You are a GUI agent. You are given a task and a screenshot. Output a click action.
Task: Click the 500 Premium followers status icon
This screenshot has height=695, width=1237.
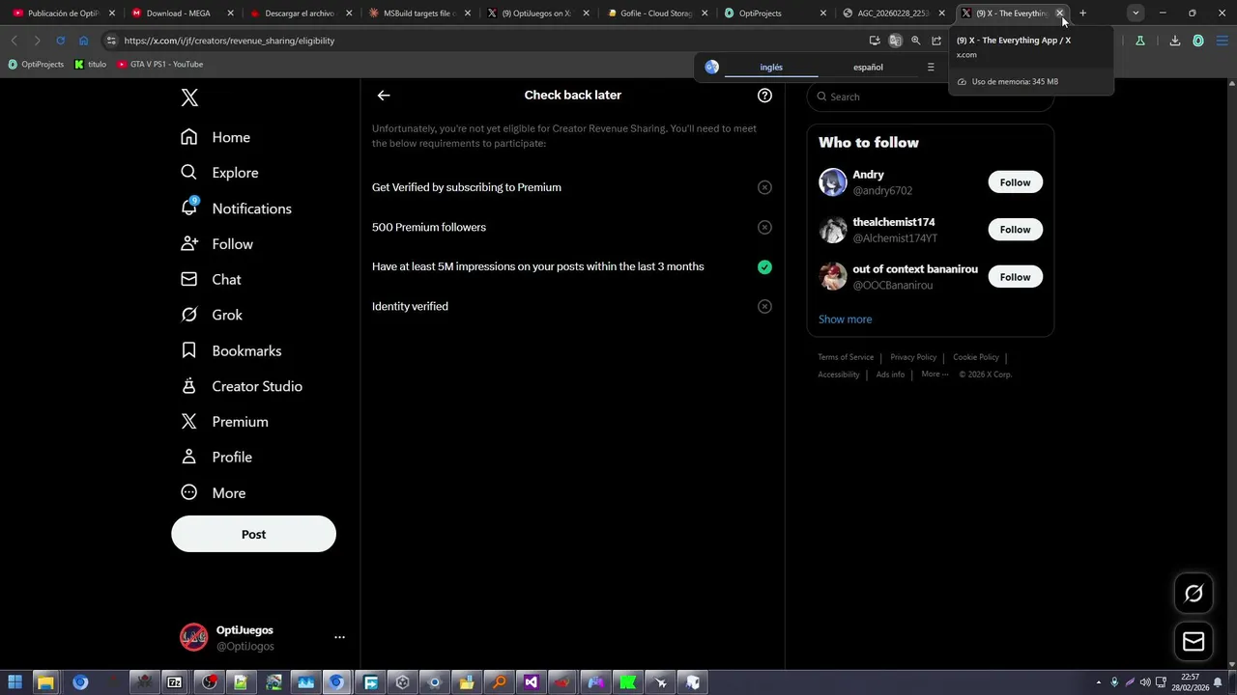click(x=764, y=228)
